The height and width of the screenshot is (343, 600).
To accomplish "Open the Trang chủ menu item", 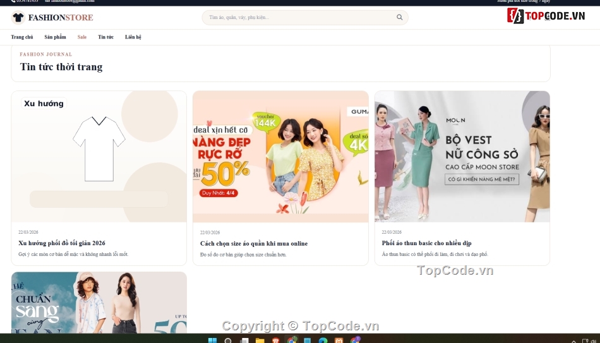I will pos(22,37).
